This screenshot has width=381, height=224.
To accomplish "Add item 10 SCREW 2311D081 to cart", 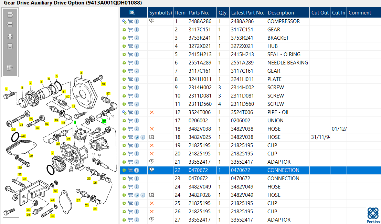I will pos(130,96).
